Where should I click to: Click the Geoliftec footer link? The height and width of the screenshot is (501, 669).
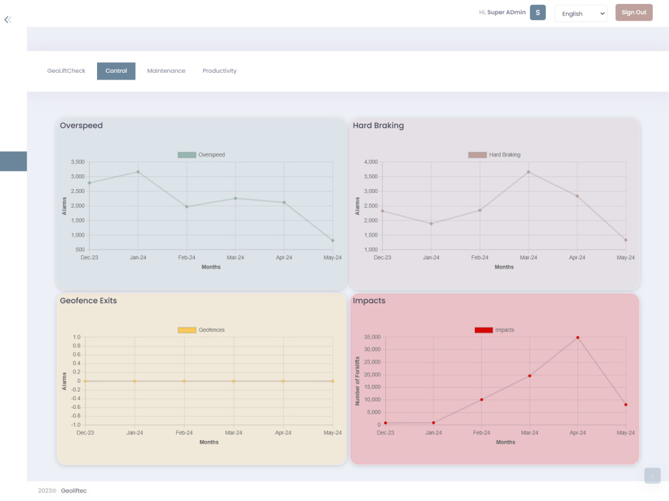(x=74, y=491)
